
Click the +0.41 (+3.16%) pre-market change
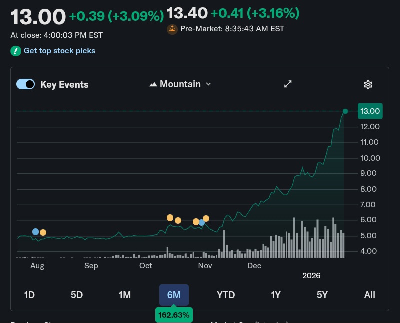255,13
